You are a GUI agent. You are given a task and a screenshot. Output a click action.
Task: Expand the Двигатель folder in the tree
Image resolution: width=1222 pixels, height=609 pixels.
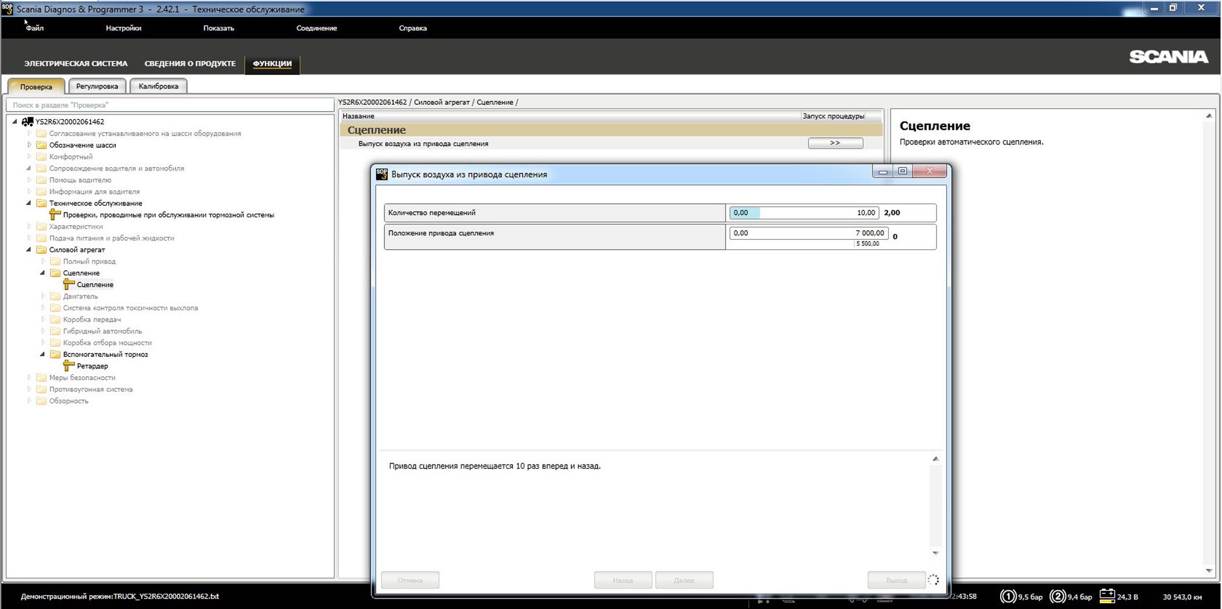[x=43, y=296]
